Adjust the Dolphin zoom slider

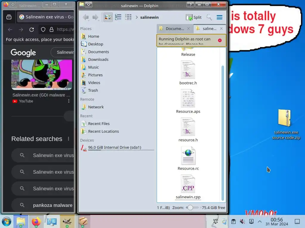point(190,208)
